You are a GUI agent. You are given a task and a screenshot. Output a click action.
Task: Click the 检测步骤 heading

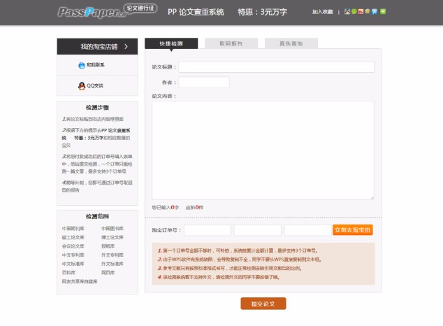point(97,108)
